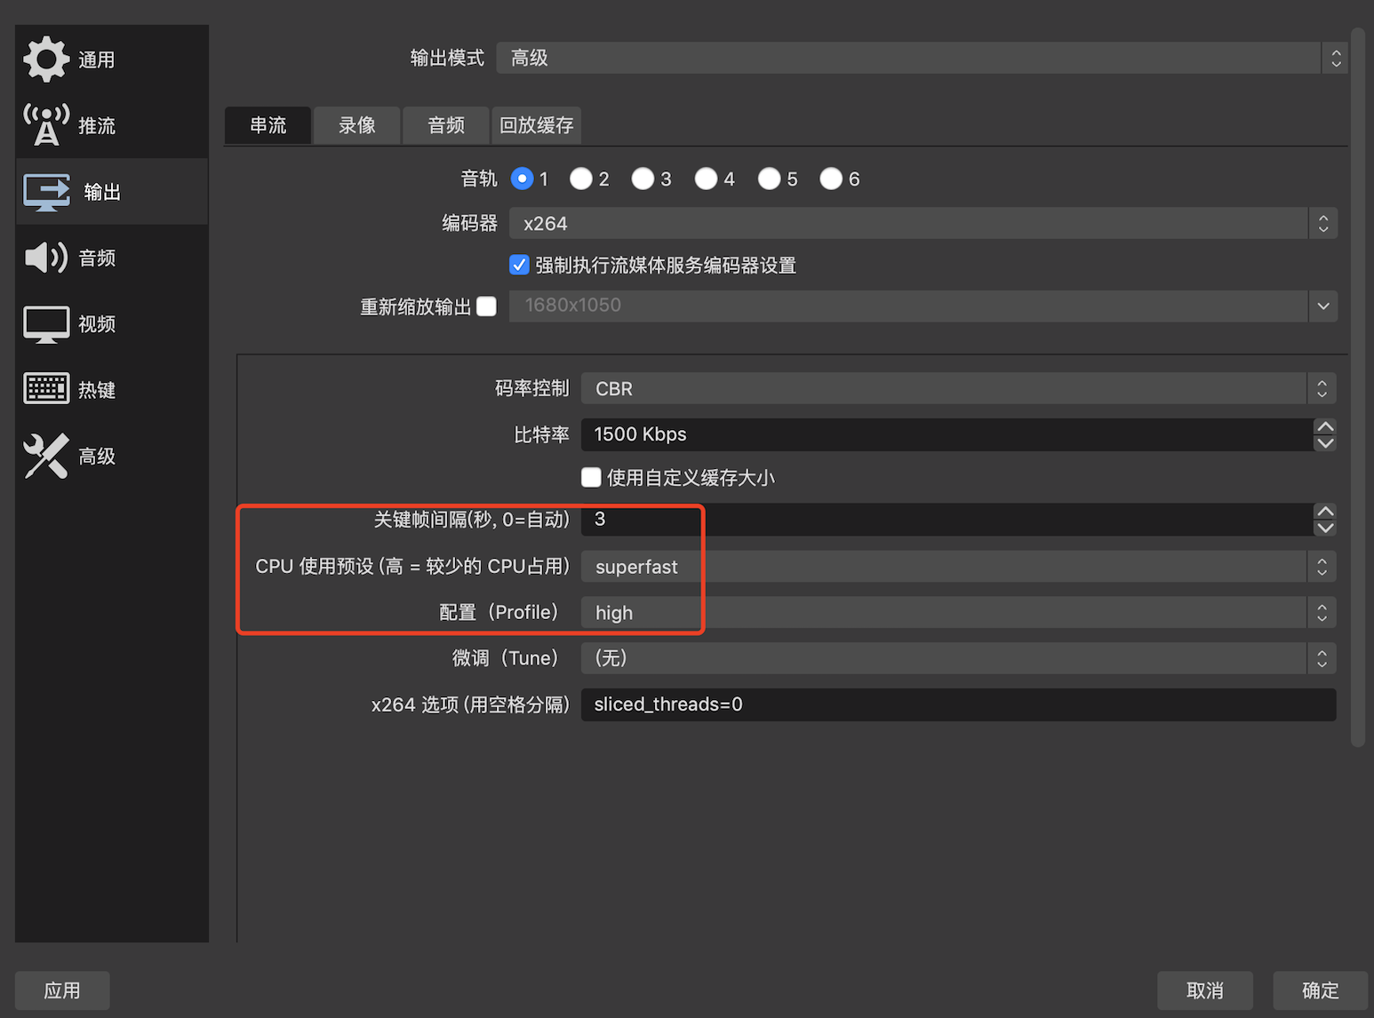This screenshot has width=1374, height=1018.
Task: Switch to the 串流 tab
Action: pos(268,125)
